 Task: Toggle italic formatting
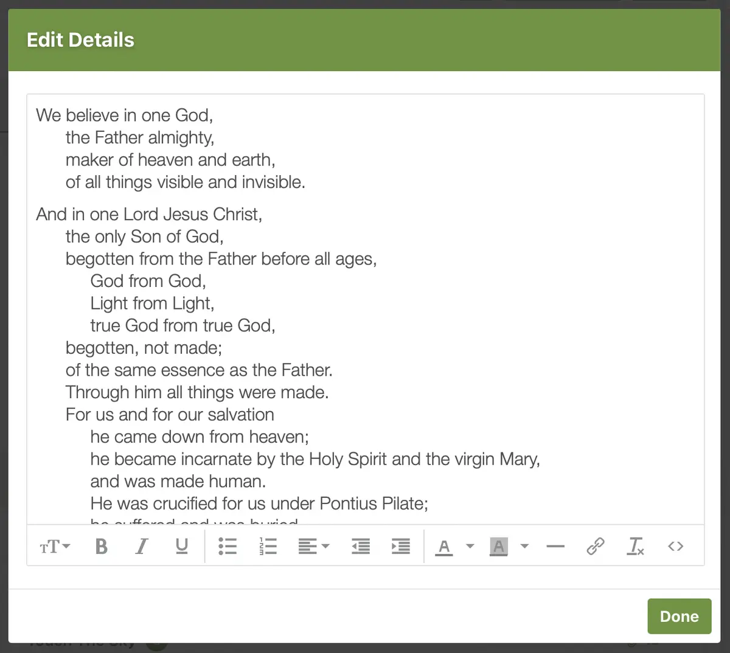point(142,547)
